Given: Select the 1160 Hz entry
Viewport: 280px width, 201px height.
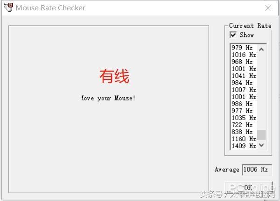Looking at the screenshot, I should [x=244, y=139].
